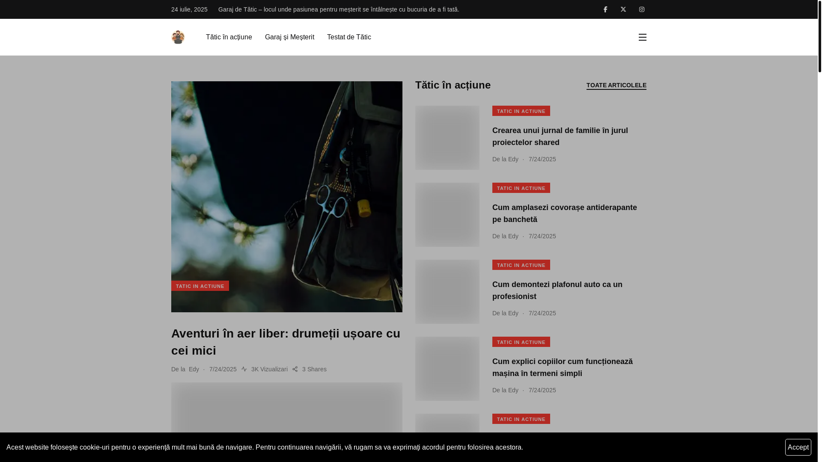Click category tag above Cum explici copiilor article
822x462 pixels.
[x=521, y=342]
